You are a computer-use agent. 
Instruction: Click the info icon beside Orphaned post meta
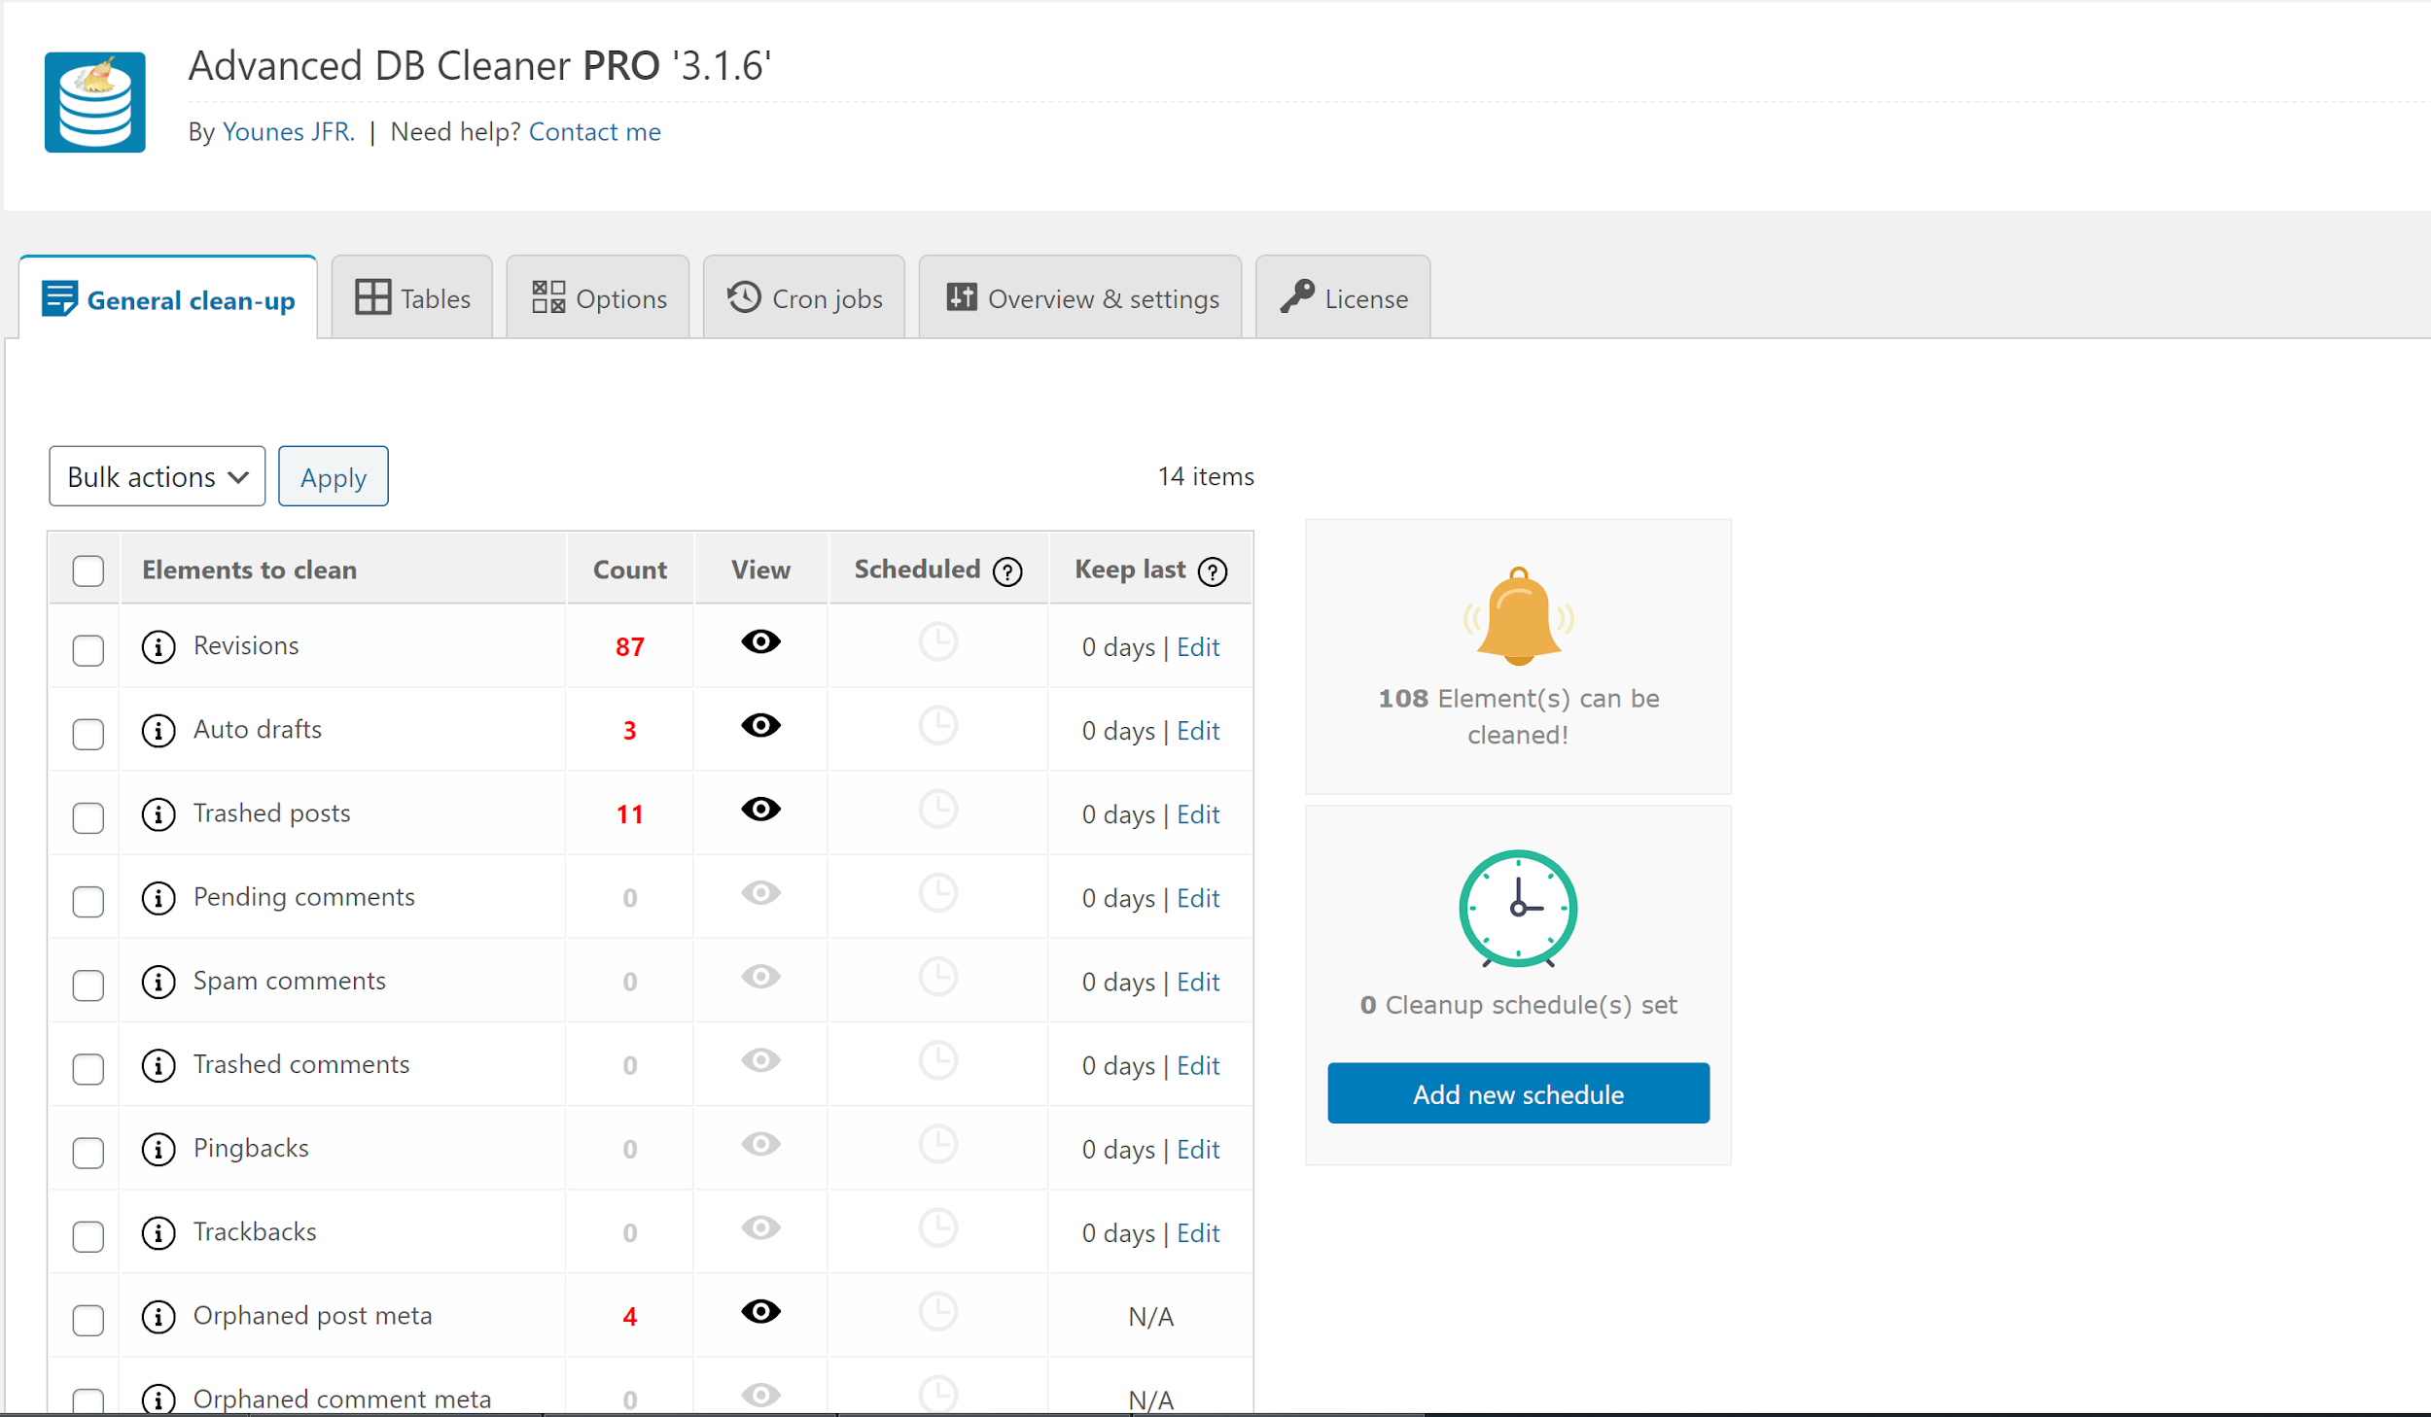(x=159, y=1317)
